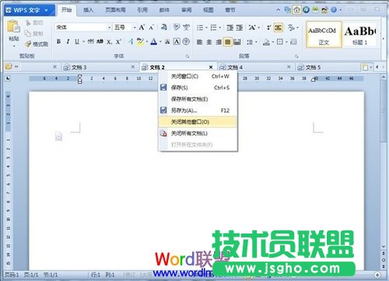Open the font name dropdown arrow
The image size is (389, 281).
[x=109, y=27]
